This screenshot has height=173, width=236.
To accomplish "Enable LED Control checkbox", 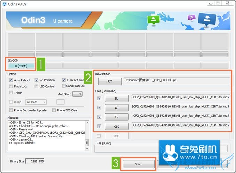I will point(36,86).
